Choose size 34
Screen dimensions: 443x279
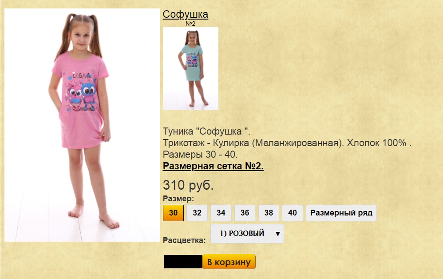tap(221, 213)
